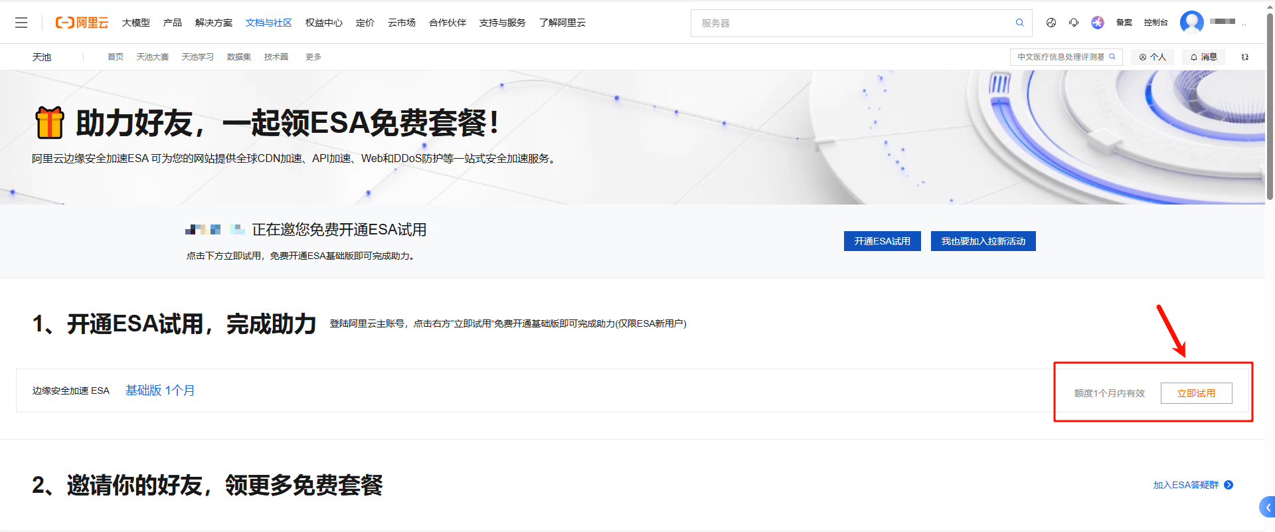Image resolution: width=1275 pixels, height=532 pixels.
Task: Click the 备案 link
Action: coord(1124,23)
